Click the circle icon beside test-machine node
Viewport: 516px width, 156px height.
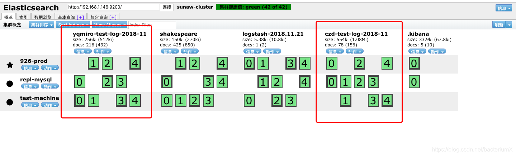point(10,102)
